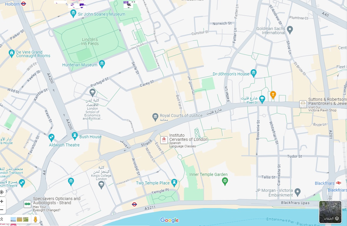The image size is (347, 226).
Task: Show your location with the target icon
Action: coord(2,192)
